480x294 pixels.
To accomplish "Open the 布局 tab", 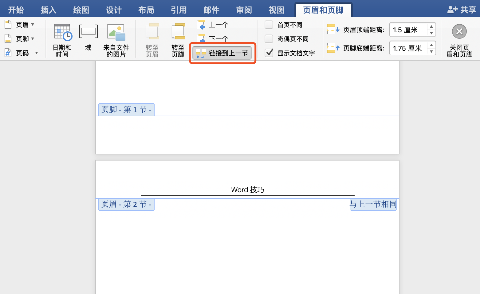I will [146, 10].
